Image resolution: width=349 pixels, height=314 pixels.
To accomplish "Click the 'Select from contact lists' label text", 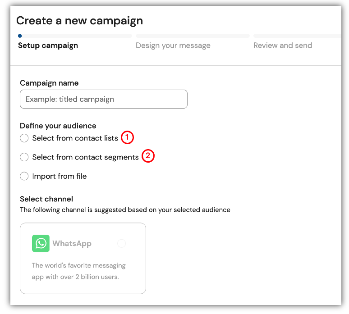I will pyautogui.click(x=75, y=138).
